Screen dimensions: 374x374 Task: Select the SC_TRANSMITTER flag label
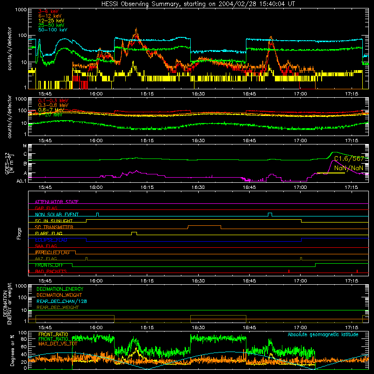click(54, 227)
